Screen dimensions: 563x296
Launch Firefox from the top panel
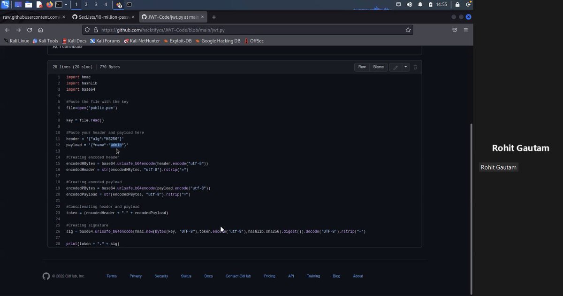tap(50, 5)
